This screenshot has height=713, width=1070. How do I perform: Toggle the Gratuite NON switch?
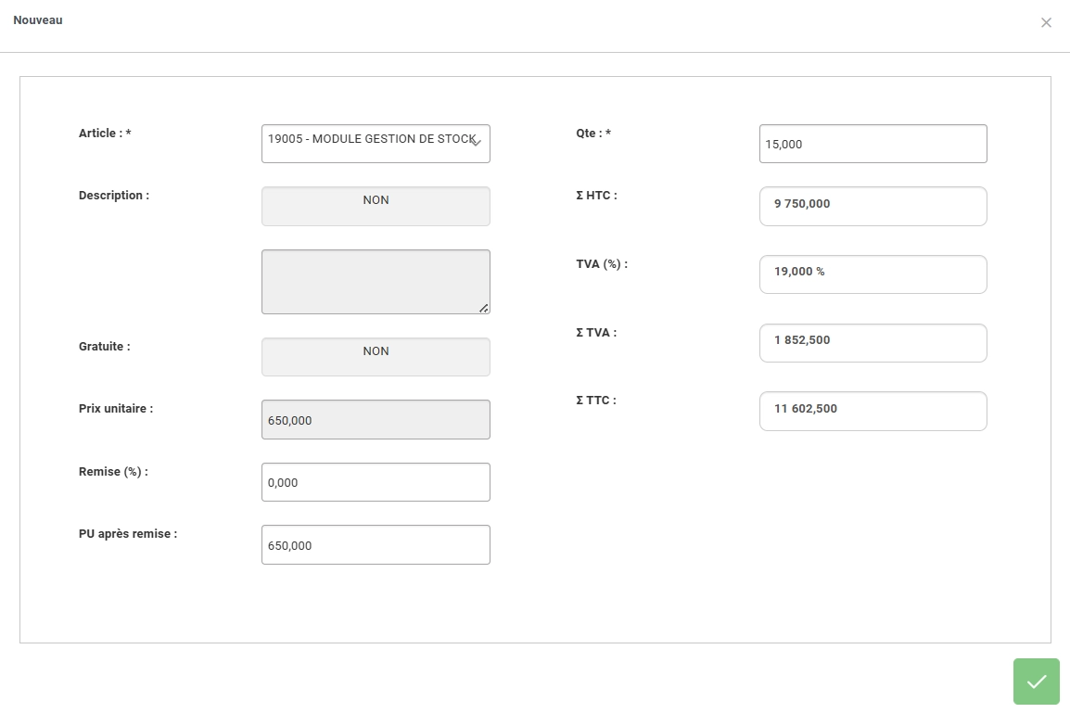(376, 357)
